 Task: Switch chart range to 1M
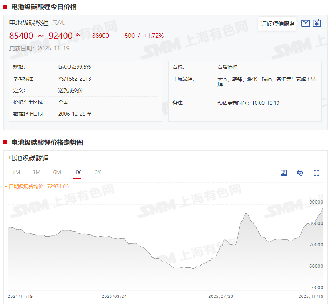tap(16, 172)
